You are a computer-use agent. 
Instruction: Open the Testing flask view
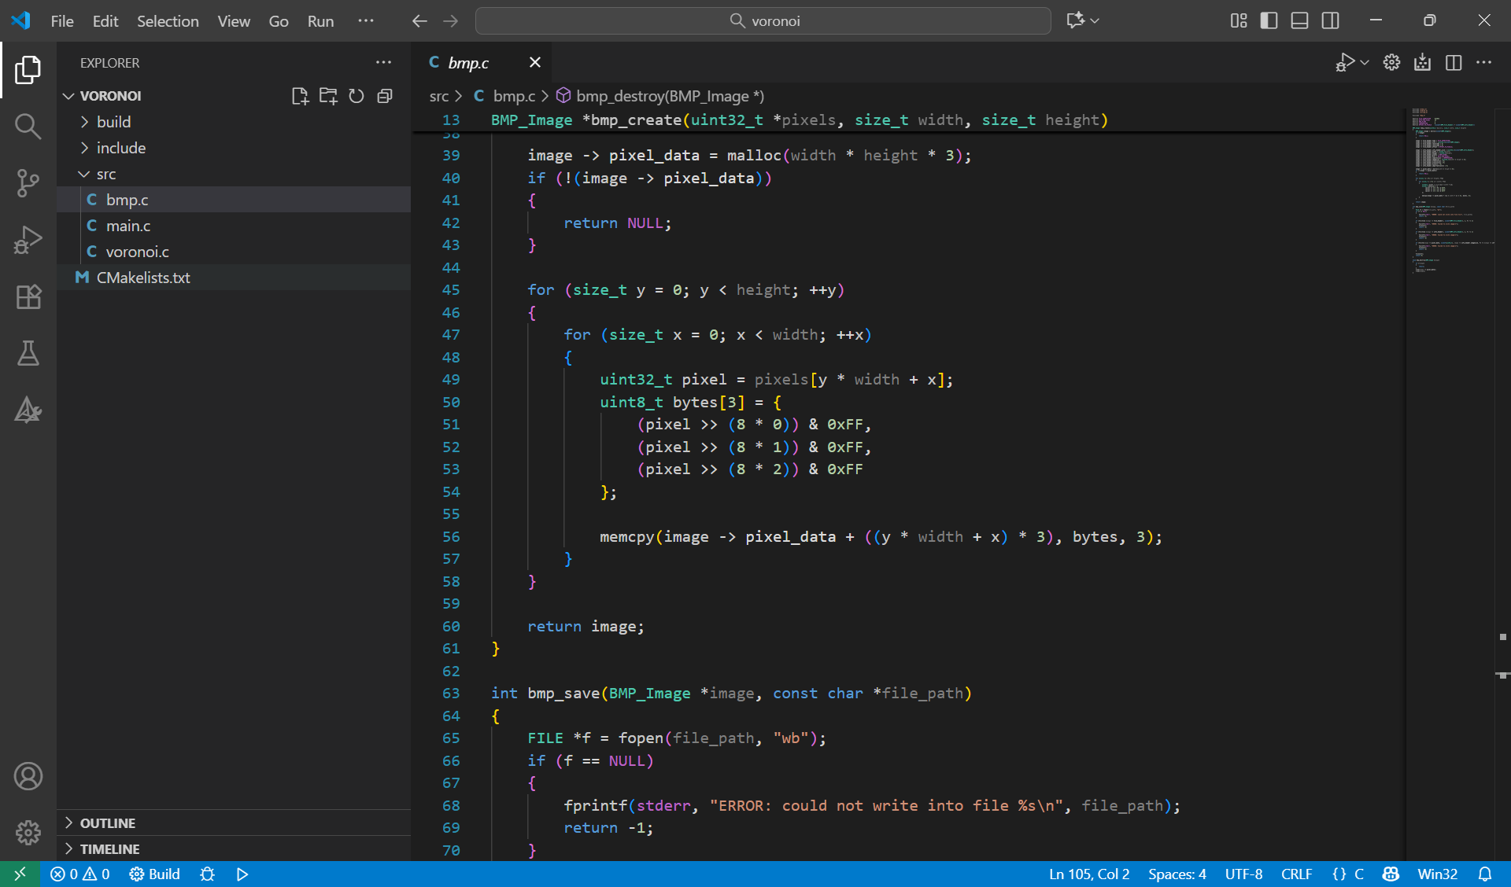pos(28,353)
